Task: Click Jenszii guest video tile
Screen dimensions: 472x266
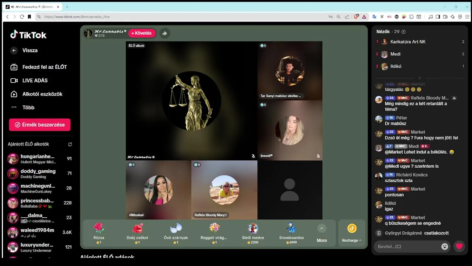Action: [x=290, y=130]
